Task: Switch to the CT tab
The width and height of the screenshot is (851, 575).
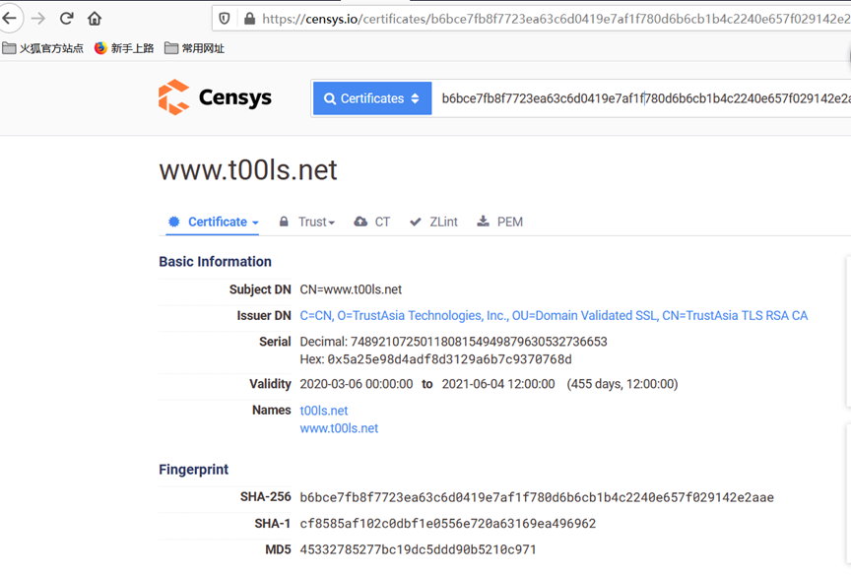Action: pos(372,223)
